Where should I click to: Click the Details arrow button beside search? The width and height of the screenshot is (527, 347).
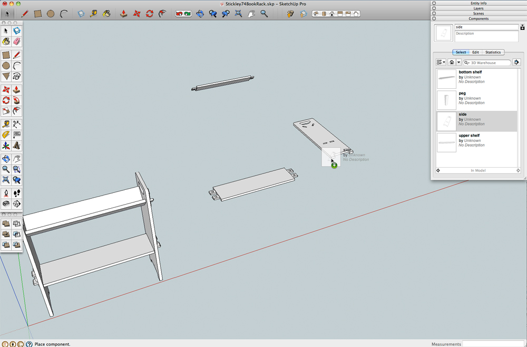(517, 62)
